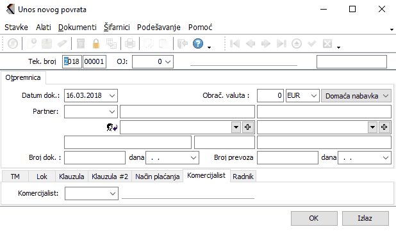Click the Broj dok. input field
This screenshot has height=236, width=396.
click(95, 157)
